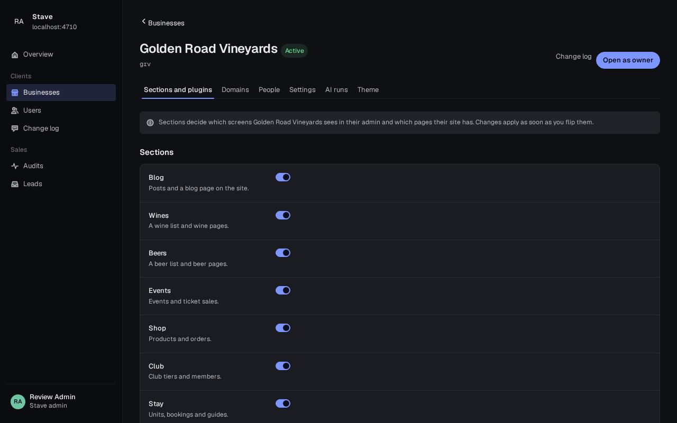Turn off the Beers section switch

click(x=283, y=253)
